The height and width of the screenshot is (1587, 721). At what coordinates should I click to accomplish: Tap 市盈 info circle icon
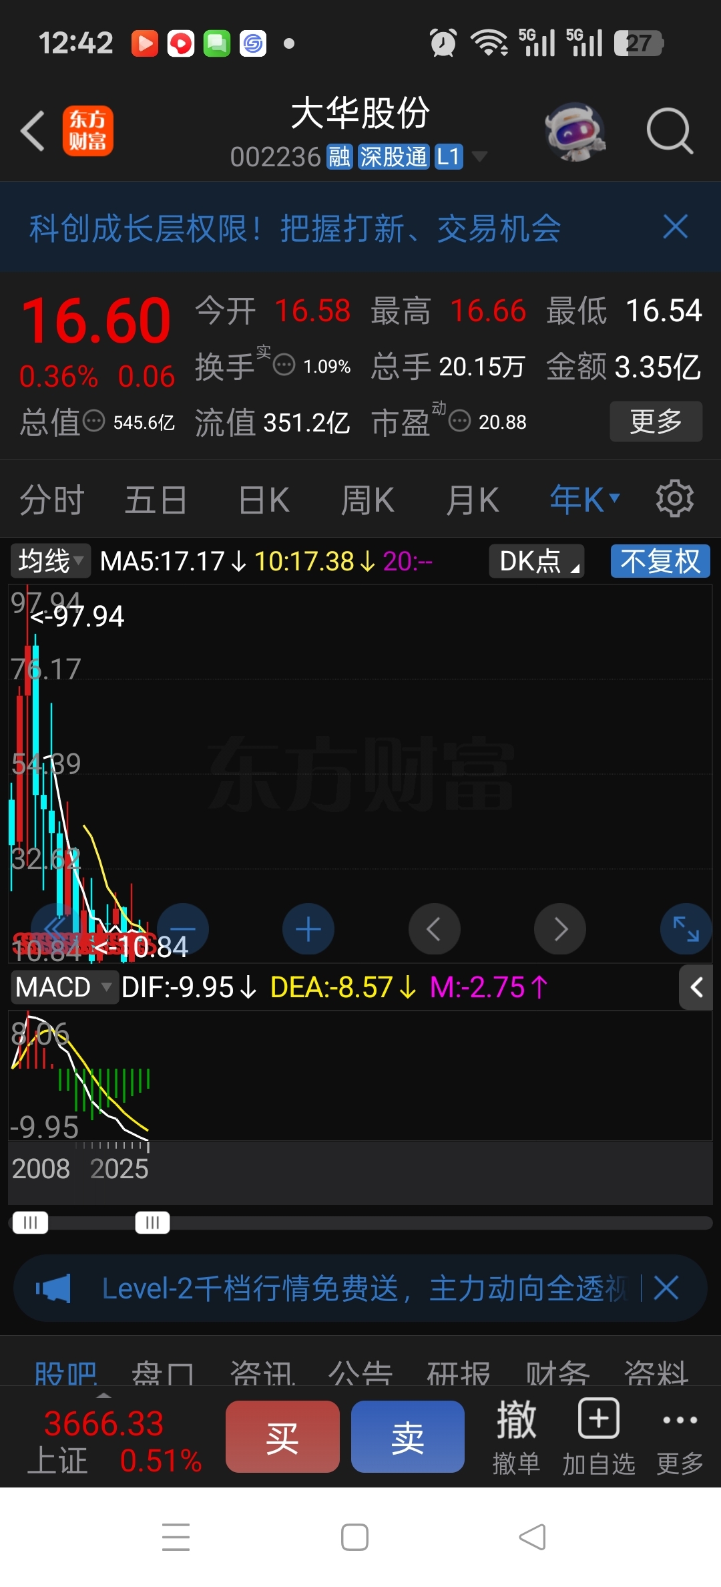[459, 421]
